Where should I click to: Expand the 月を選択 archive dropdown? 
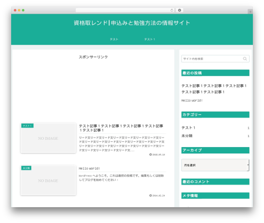(x=215, y=165)
